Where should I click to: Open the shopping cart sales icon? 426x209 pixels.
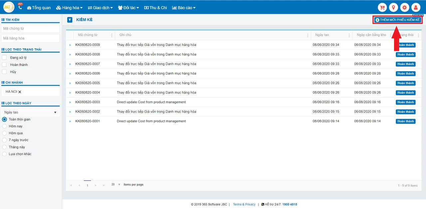[382, 8]
